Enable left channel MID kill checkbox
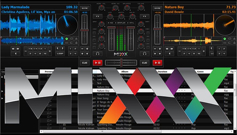 click(x=94, y=40)
